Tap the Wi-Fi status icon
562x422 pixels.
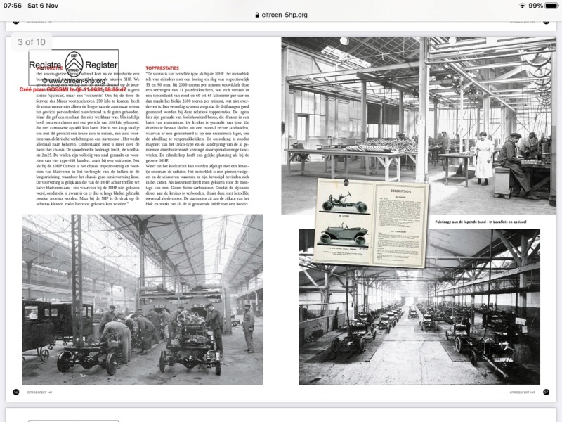[522, 6]
